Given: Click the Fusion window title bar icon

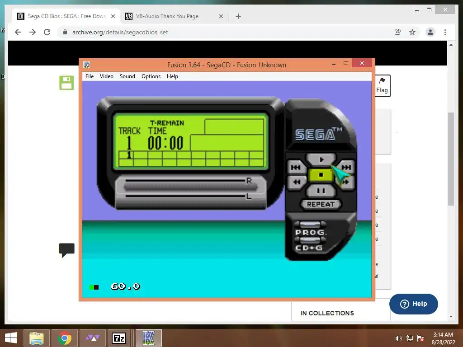Looking at the screenshot, I should 86,65.
